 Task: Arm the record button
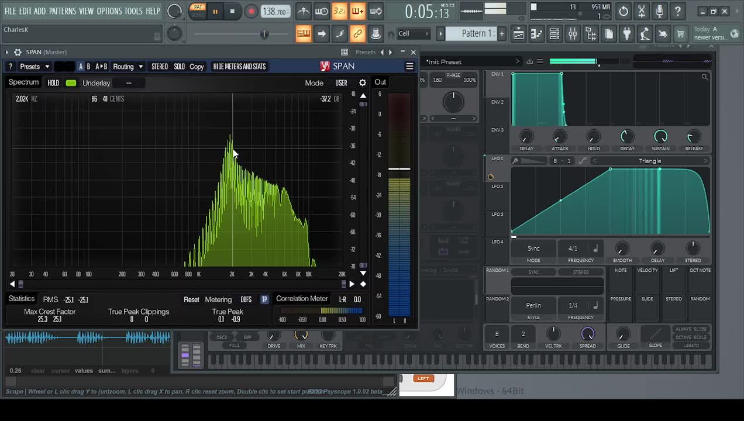(x=251, y=11)
